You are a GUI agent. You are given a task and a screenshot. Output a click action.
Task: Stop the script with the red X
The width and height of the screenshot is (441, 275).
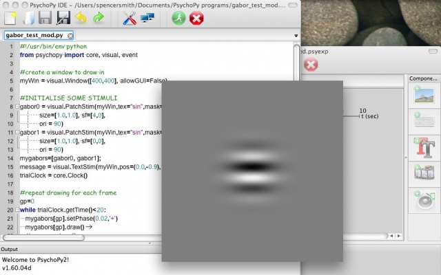196,19
